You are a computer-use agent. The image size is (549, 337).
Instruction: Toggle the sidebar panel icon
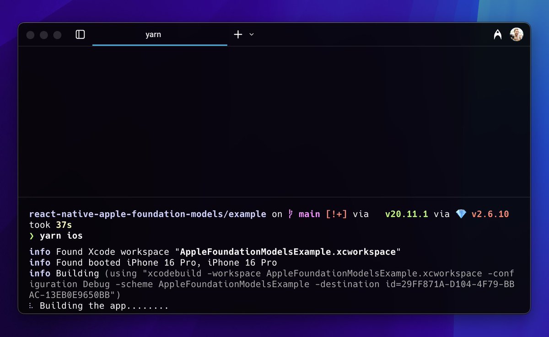pyautogui.click(x=80, y=34)
